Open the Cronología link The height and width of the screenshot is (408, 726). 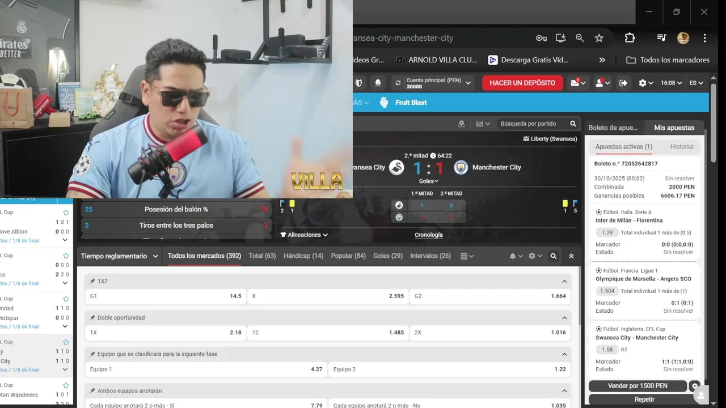pos(429,235)
